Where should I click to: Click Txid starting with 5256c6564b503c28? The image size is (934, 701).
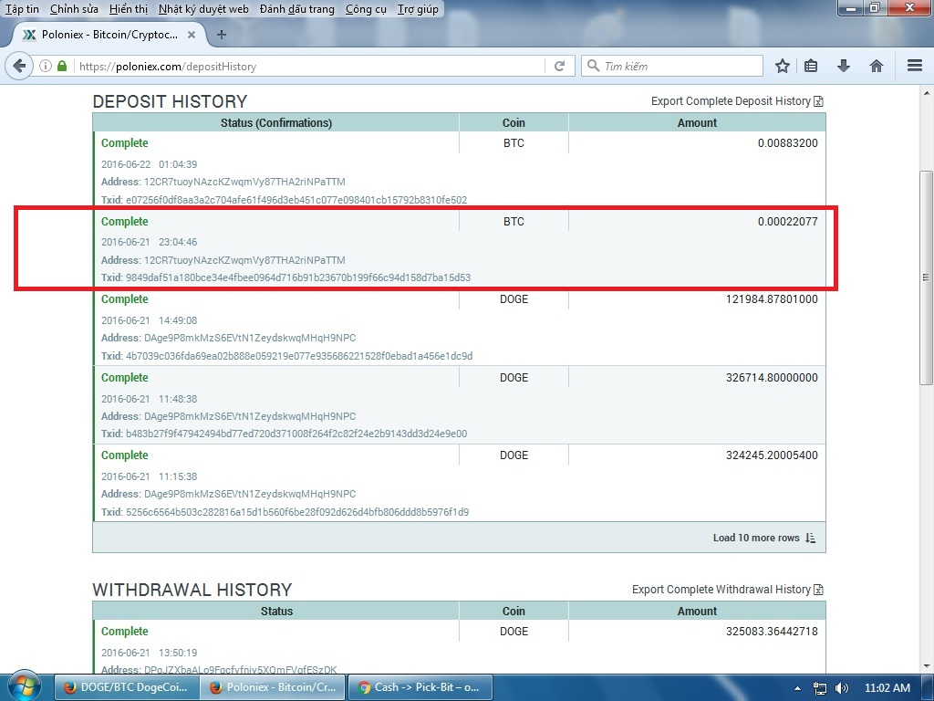(297, 512)
